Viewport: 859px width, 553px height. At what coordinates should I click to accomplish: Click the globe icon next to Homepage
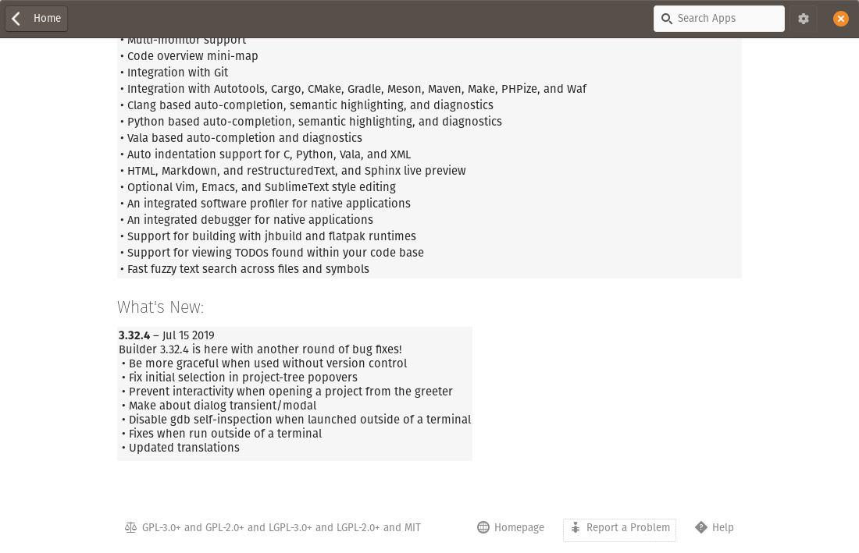(483, 527)
